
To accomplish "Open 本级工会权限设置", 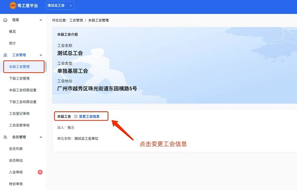I will pyautogui.click(x=23, y=90).
